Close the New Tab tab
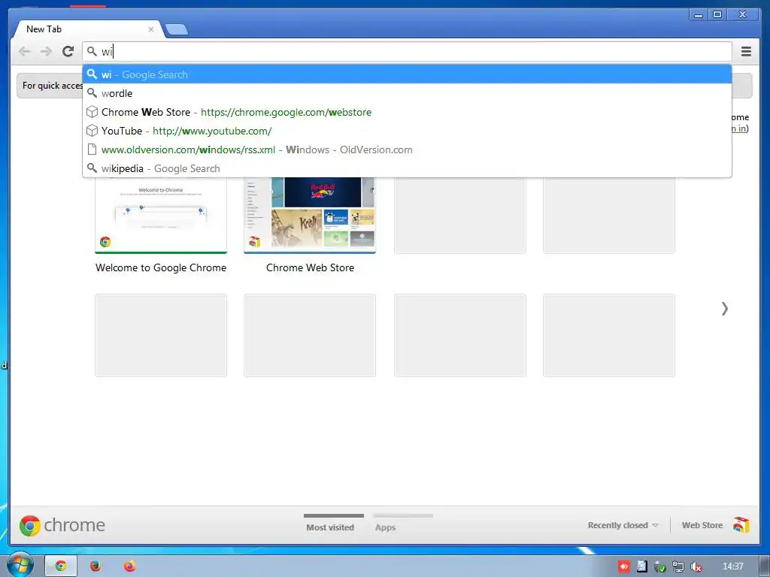The width and height of the screenshot is (770, 577). 151,29
